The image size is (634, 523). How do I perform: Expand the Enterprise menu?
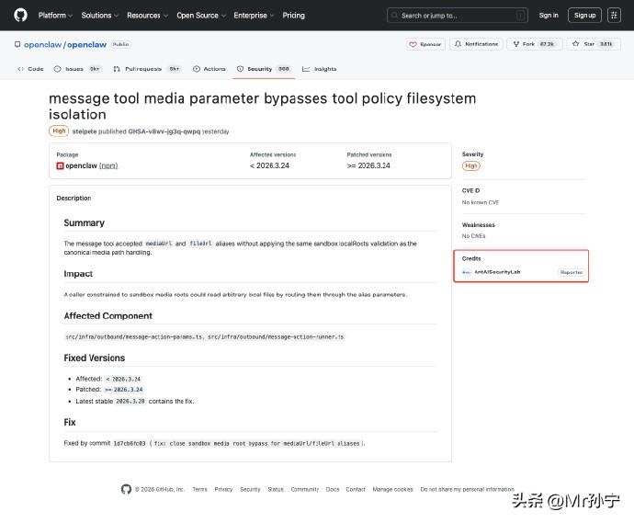[254, 16]
